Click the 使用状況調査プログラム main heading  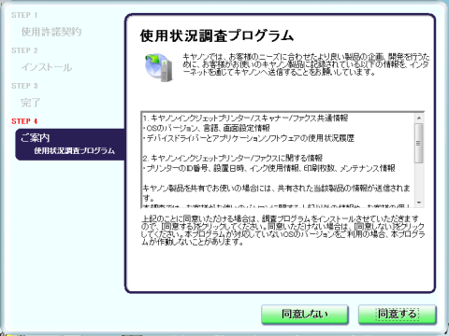tap(217, 35)
